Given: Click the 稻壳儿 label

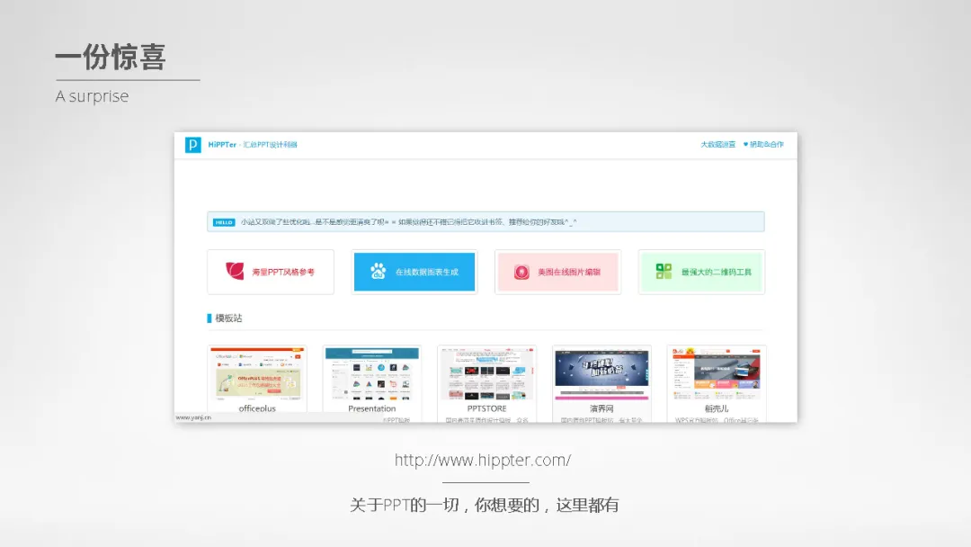Looking at the screenshot, I should coord(717,408).
